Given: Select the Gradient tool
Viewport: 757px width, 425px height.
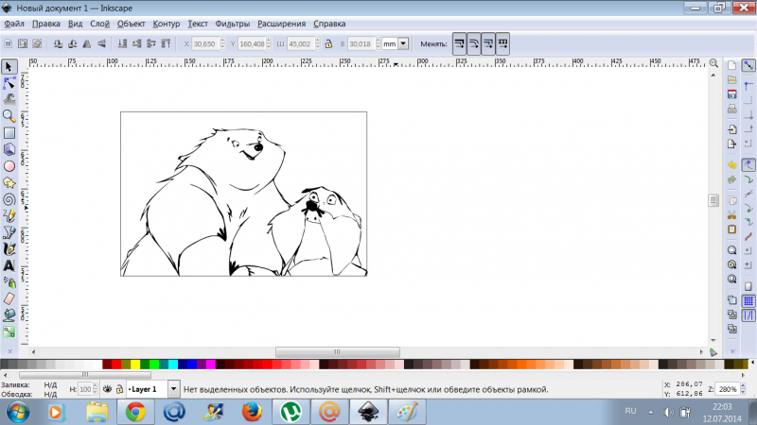Looking at the screenshot, I should coord(9,332).
